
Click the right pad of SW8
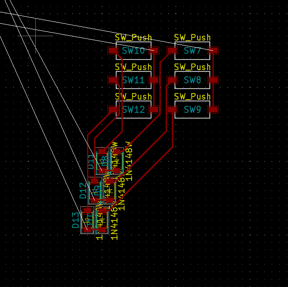213,80
